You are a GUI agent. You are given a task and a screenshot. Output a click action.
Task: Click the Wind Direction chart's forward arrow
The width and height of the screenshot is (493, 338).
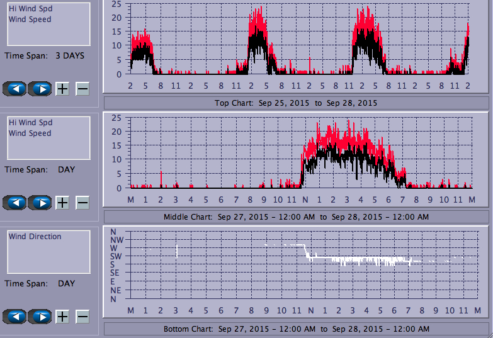click(40, 317)
